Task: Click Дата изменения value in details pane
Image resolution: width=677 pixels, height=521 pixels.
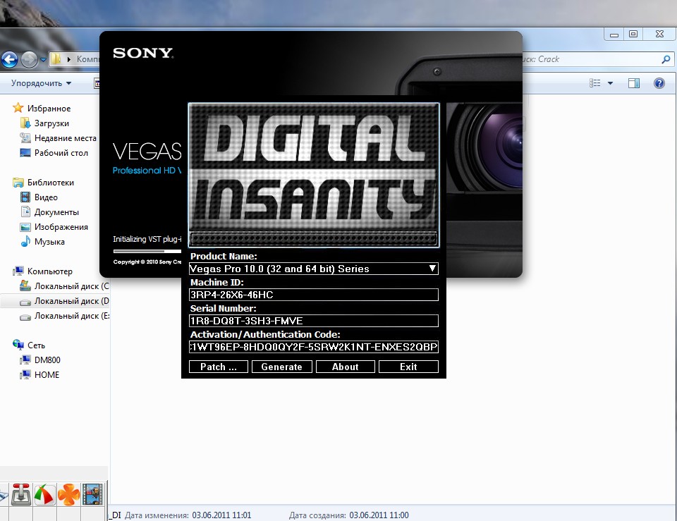Action: tap(221, 515)
